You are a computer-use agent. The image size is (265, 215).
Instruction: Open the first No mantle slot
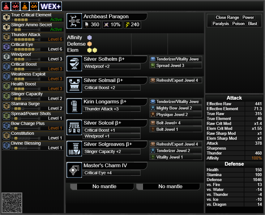click(102, 187)
